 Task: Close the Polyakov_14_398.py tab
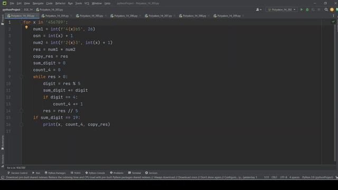tap(209, 16)
